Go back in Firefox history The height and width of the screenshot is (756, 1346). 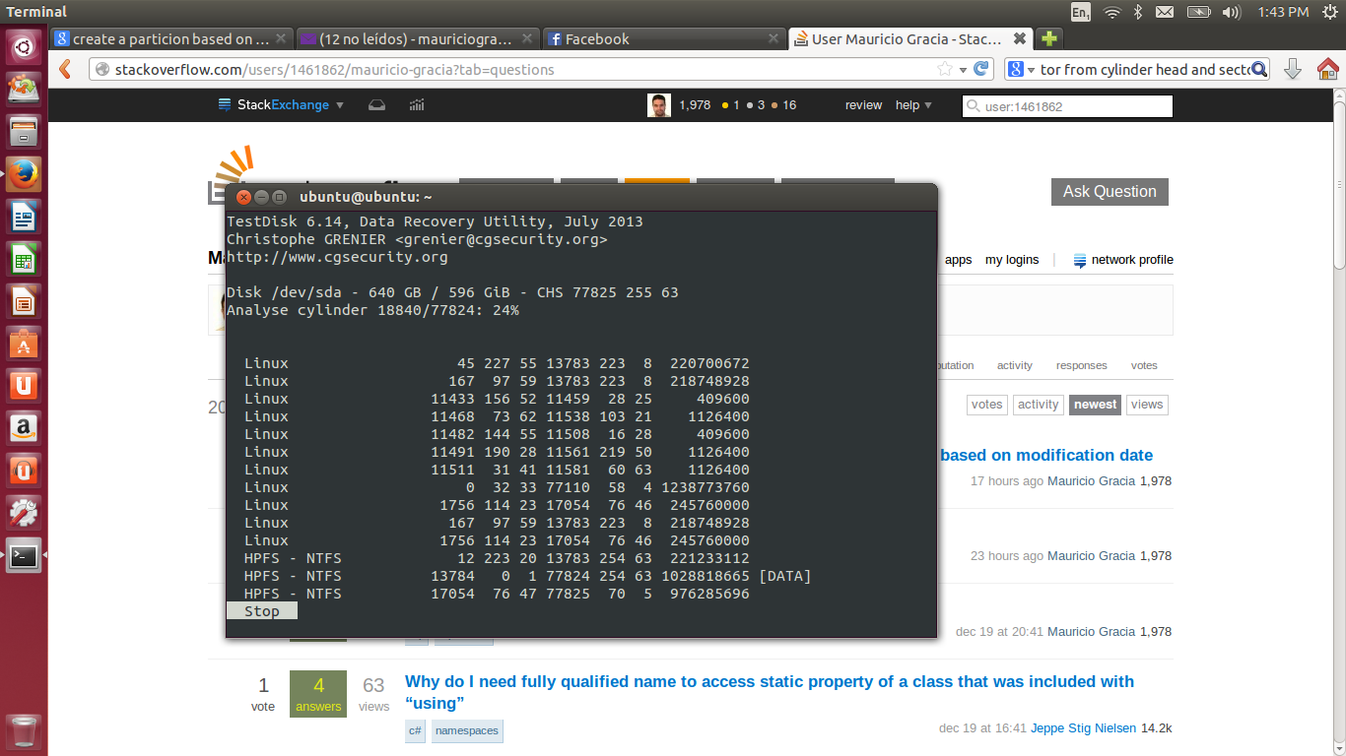(65, 69)
